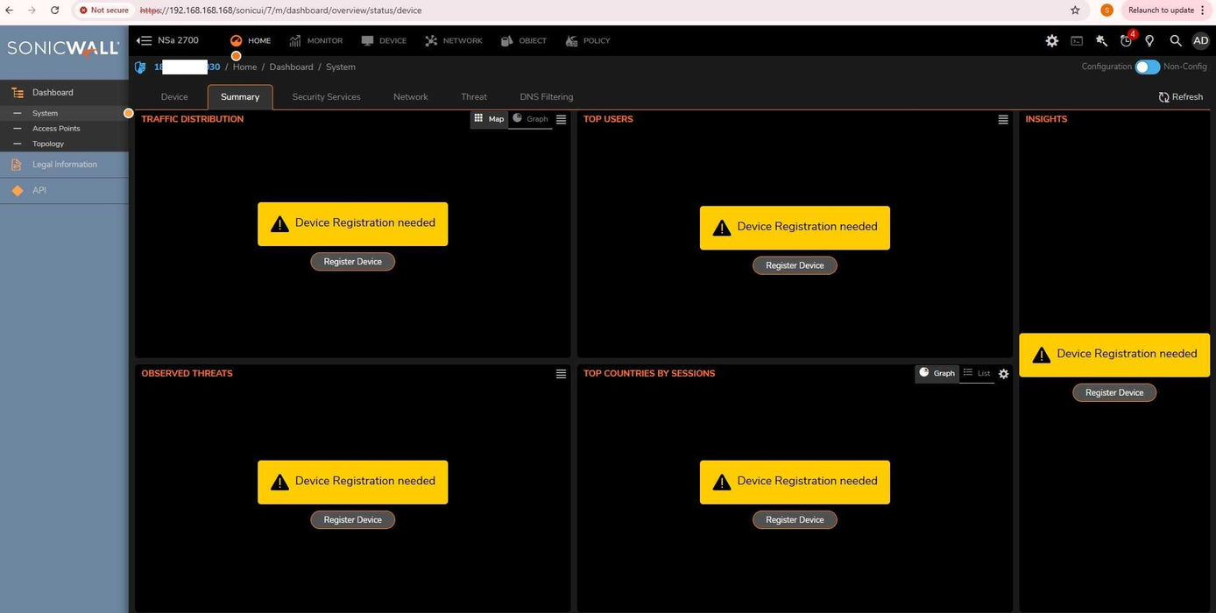Open the Top Users panel options menu
Screen dimensions: 1216x613
1003,120
